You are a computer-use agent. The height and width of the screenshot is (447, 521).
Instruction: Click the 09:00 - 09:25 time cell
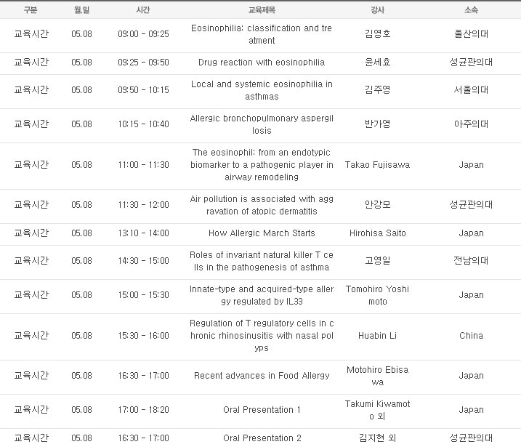tap(143, 34)
